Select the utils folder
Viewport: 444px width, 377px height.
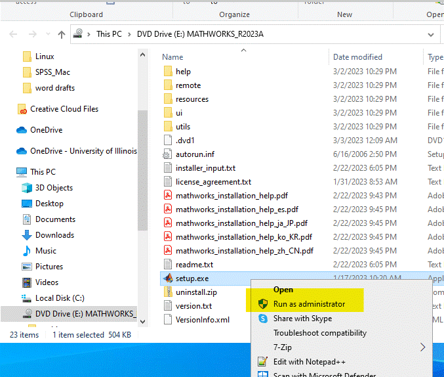tap(177, 127)
